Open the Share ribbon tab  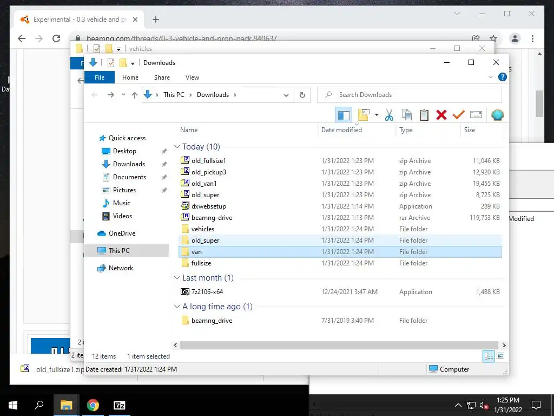[x=162, y=77]
